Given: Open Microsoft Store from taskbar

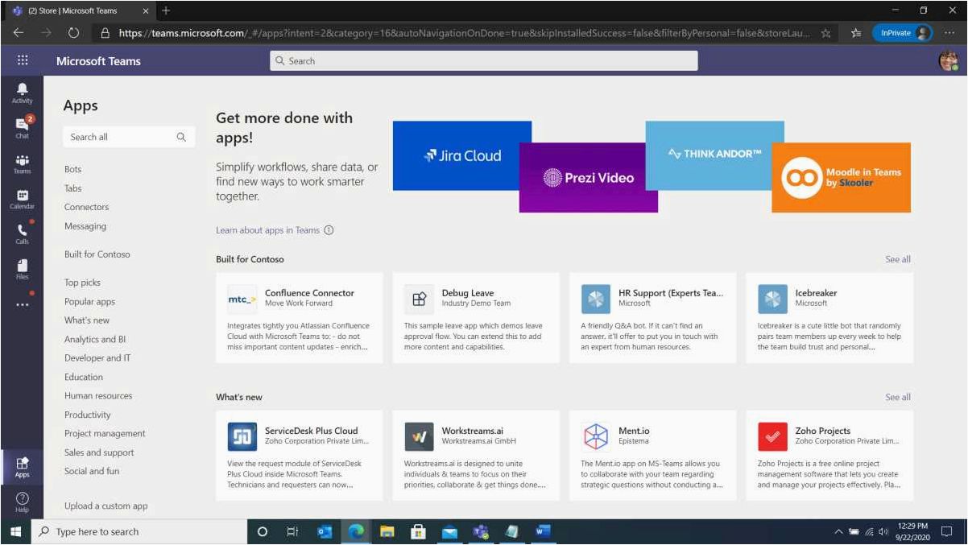Looking at the screenshot, I should (x=418, y=531).
